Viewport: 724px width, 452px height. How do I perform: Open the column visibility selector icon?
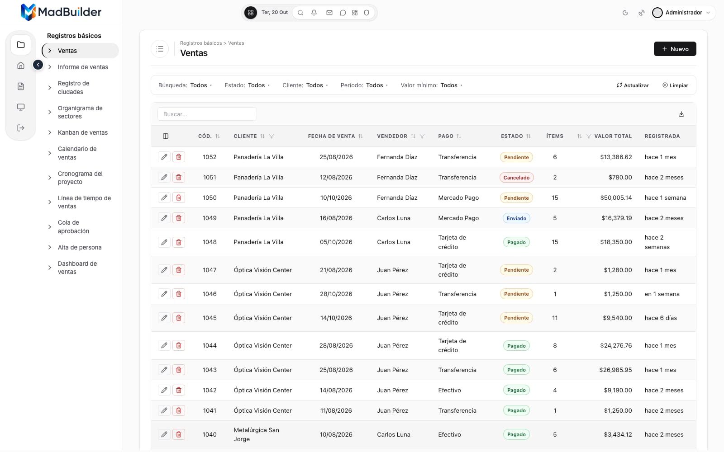coord(166,136)
